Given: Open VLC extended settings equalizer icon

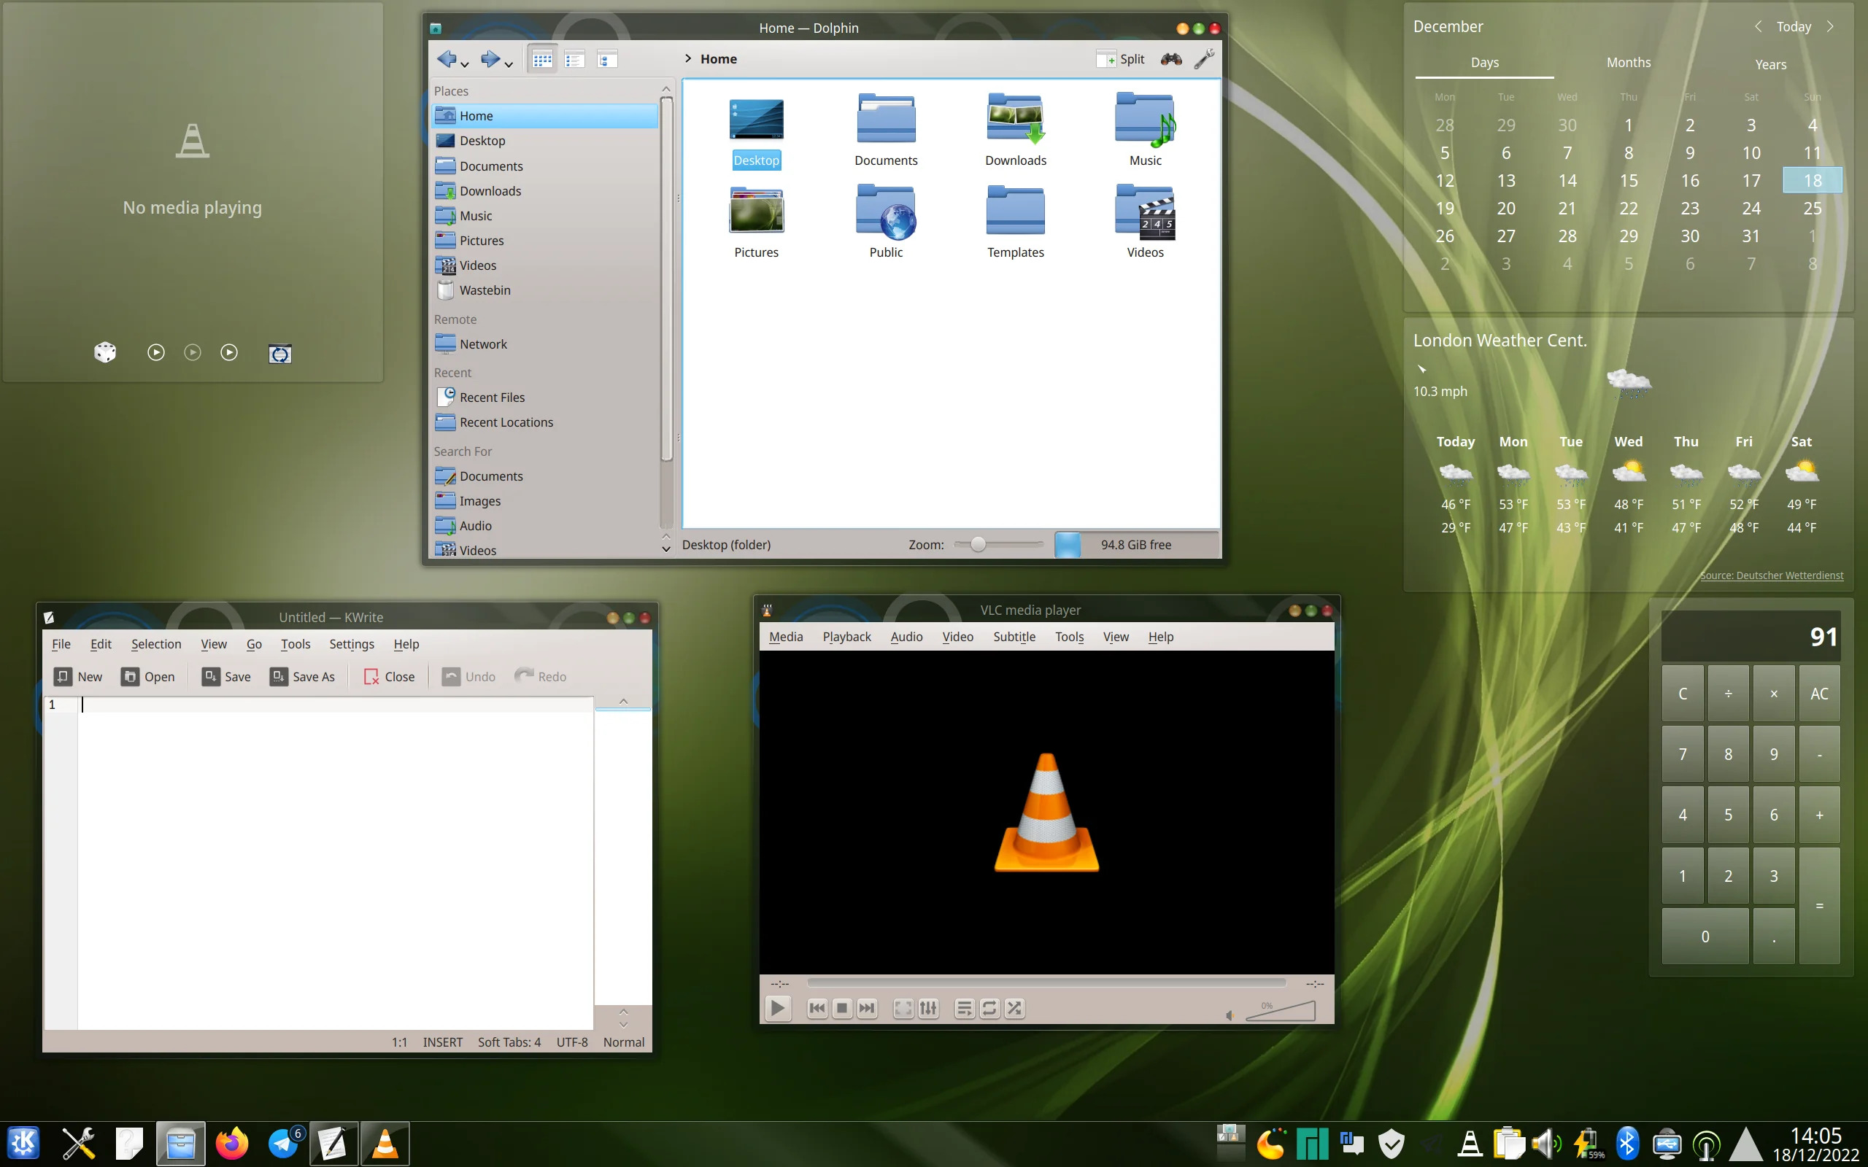Looking at the screenshot, I should pos(929,1008).
